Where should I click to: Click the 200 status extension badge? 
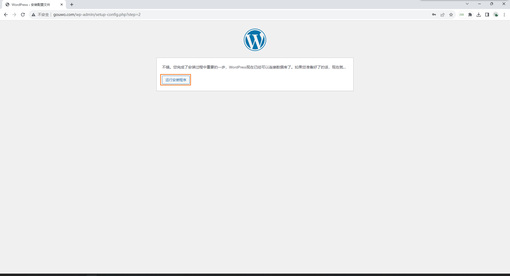[462, 15]
